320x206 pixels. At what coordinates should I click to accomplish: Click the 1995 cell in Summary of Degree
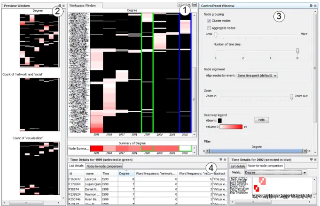(x=96, y=148)
